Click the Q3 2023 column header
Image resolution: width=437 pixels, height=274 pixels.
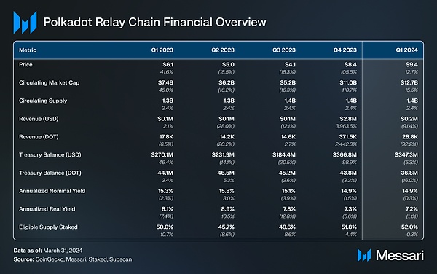coord(284,50)
